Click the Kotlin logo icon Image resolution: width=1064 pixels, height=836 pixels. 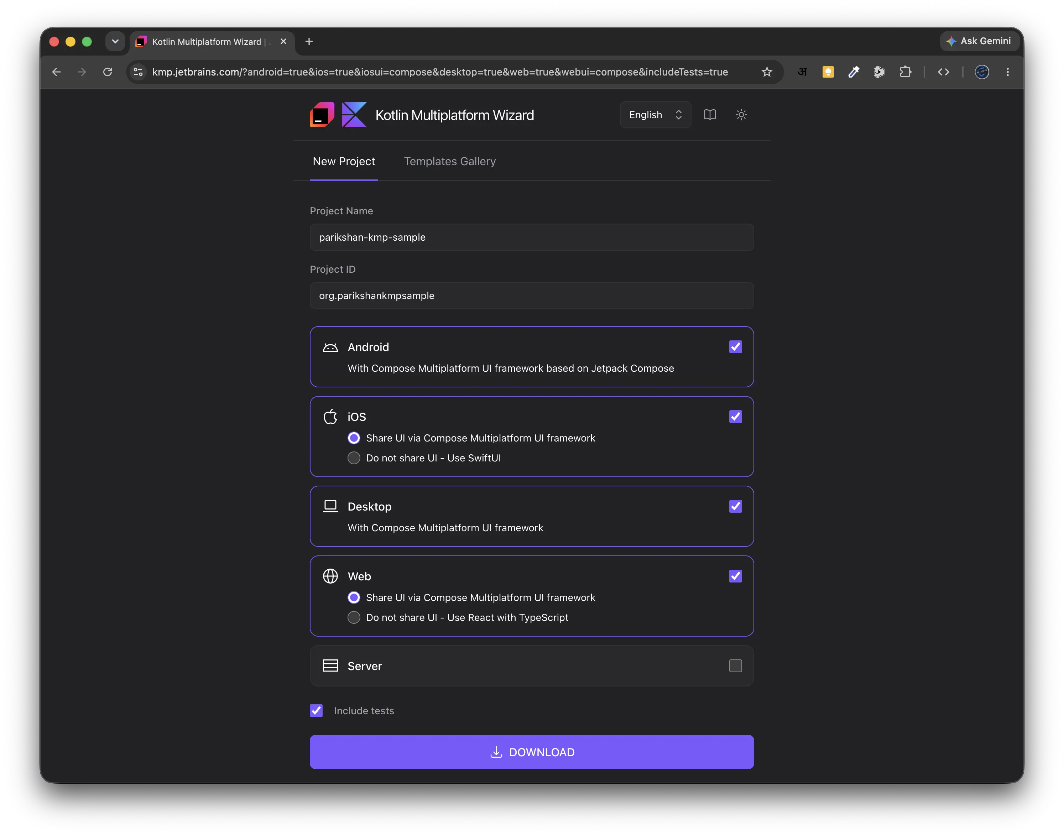354,115
